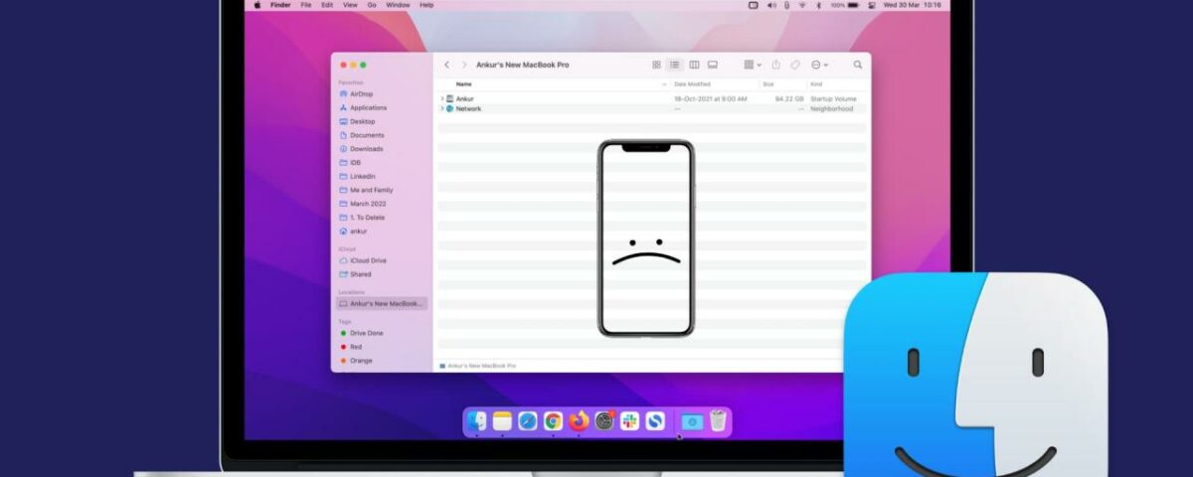Select the Ankur startup volume row
This screenshot has height=477, width=1193.
coord(652,98)
